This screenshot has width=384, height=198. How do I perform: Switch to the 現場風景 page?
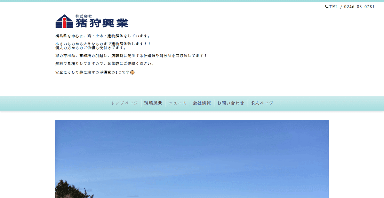tap(153, 103)
